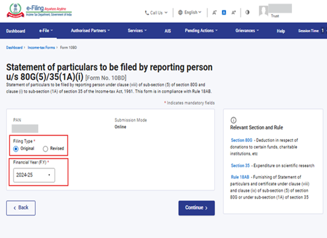Viewport: 327px width, 238px height.
Task: Open the Authorised Partners menu
Action: 90,31
